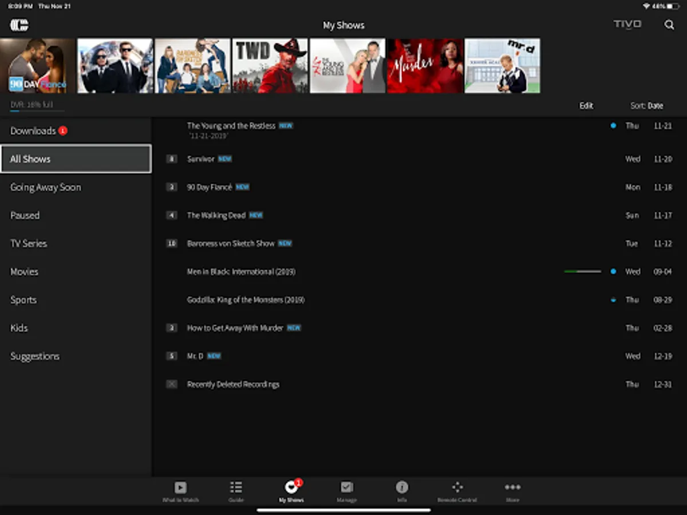Tap the What to Watch play icon
This screenshot has height=515, width=687.
coord(180,488)
